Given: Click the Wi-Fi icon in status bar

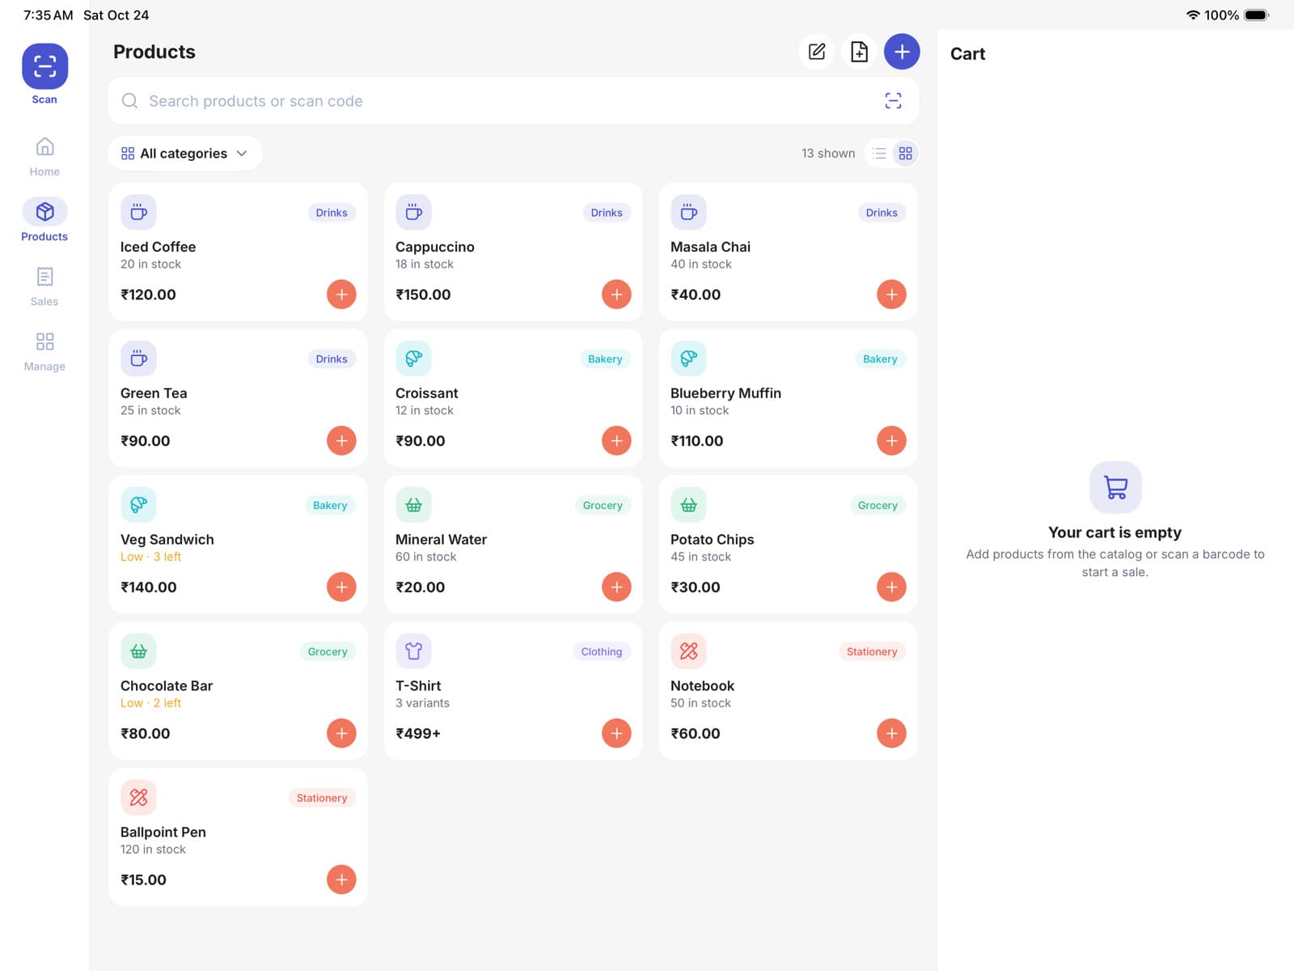Looking at the screenshot, I should [1193, 15].
